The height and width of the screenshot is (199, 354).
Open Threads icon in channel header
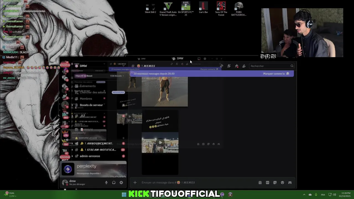pos(222,66)
